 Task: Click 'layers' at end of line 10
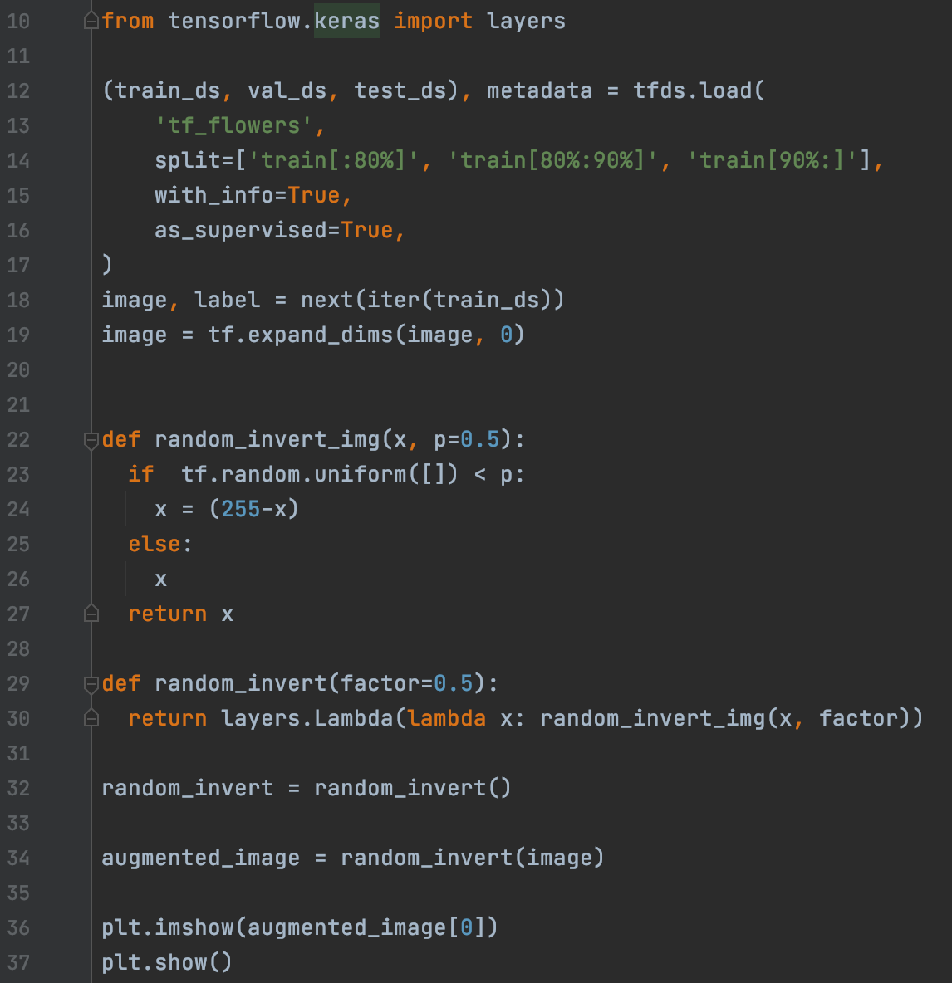pyautogui.click(x=526, y=22)
